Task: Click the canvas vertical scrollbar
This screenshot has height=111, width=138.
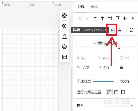Action: tap(72, 89)
